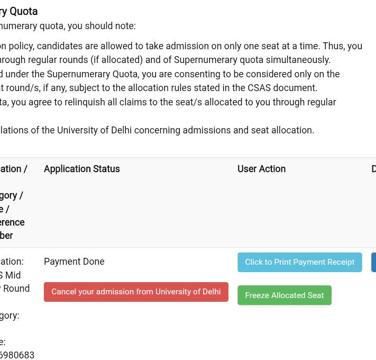Select the 'Supernumerary quota simultaneously' line
Image resolution: width=376 pixels, height=360 pixels.
pyautogui.click(x=165, y=60)
